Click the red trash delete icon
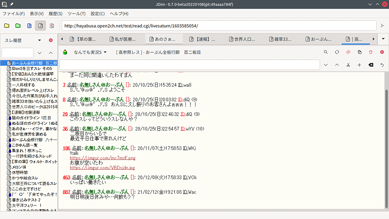 pyautogui.click(x=371, y=52)
